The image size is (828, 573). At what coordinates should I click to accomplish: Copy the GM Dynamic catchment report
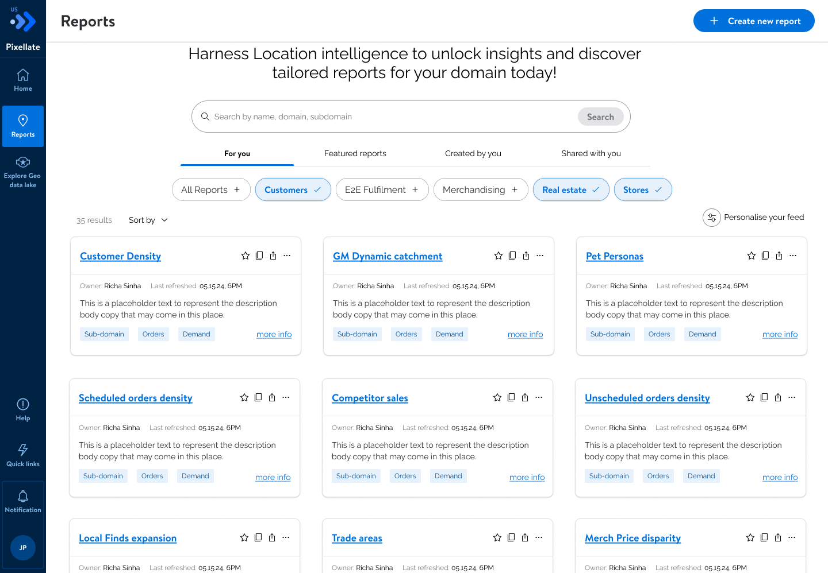pos(512,255)
